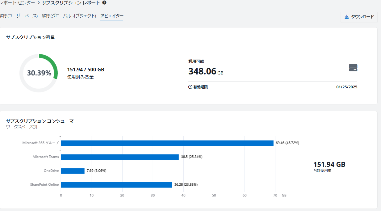This screenshot has height=211, width=381.
Task: Click the storage drive icon
Action: pos(353,68)
